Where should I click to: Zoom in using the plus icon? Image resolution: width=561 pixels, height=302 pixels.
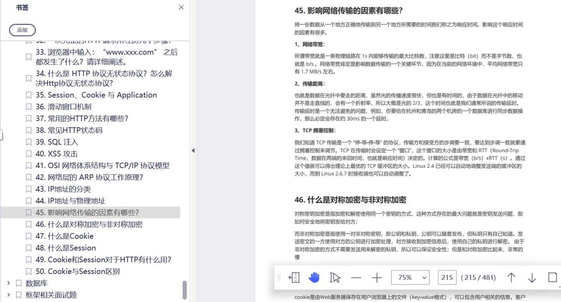376,277
